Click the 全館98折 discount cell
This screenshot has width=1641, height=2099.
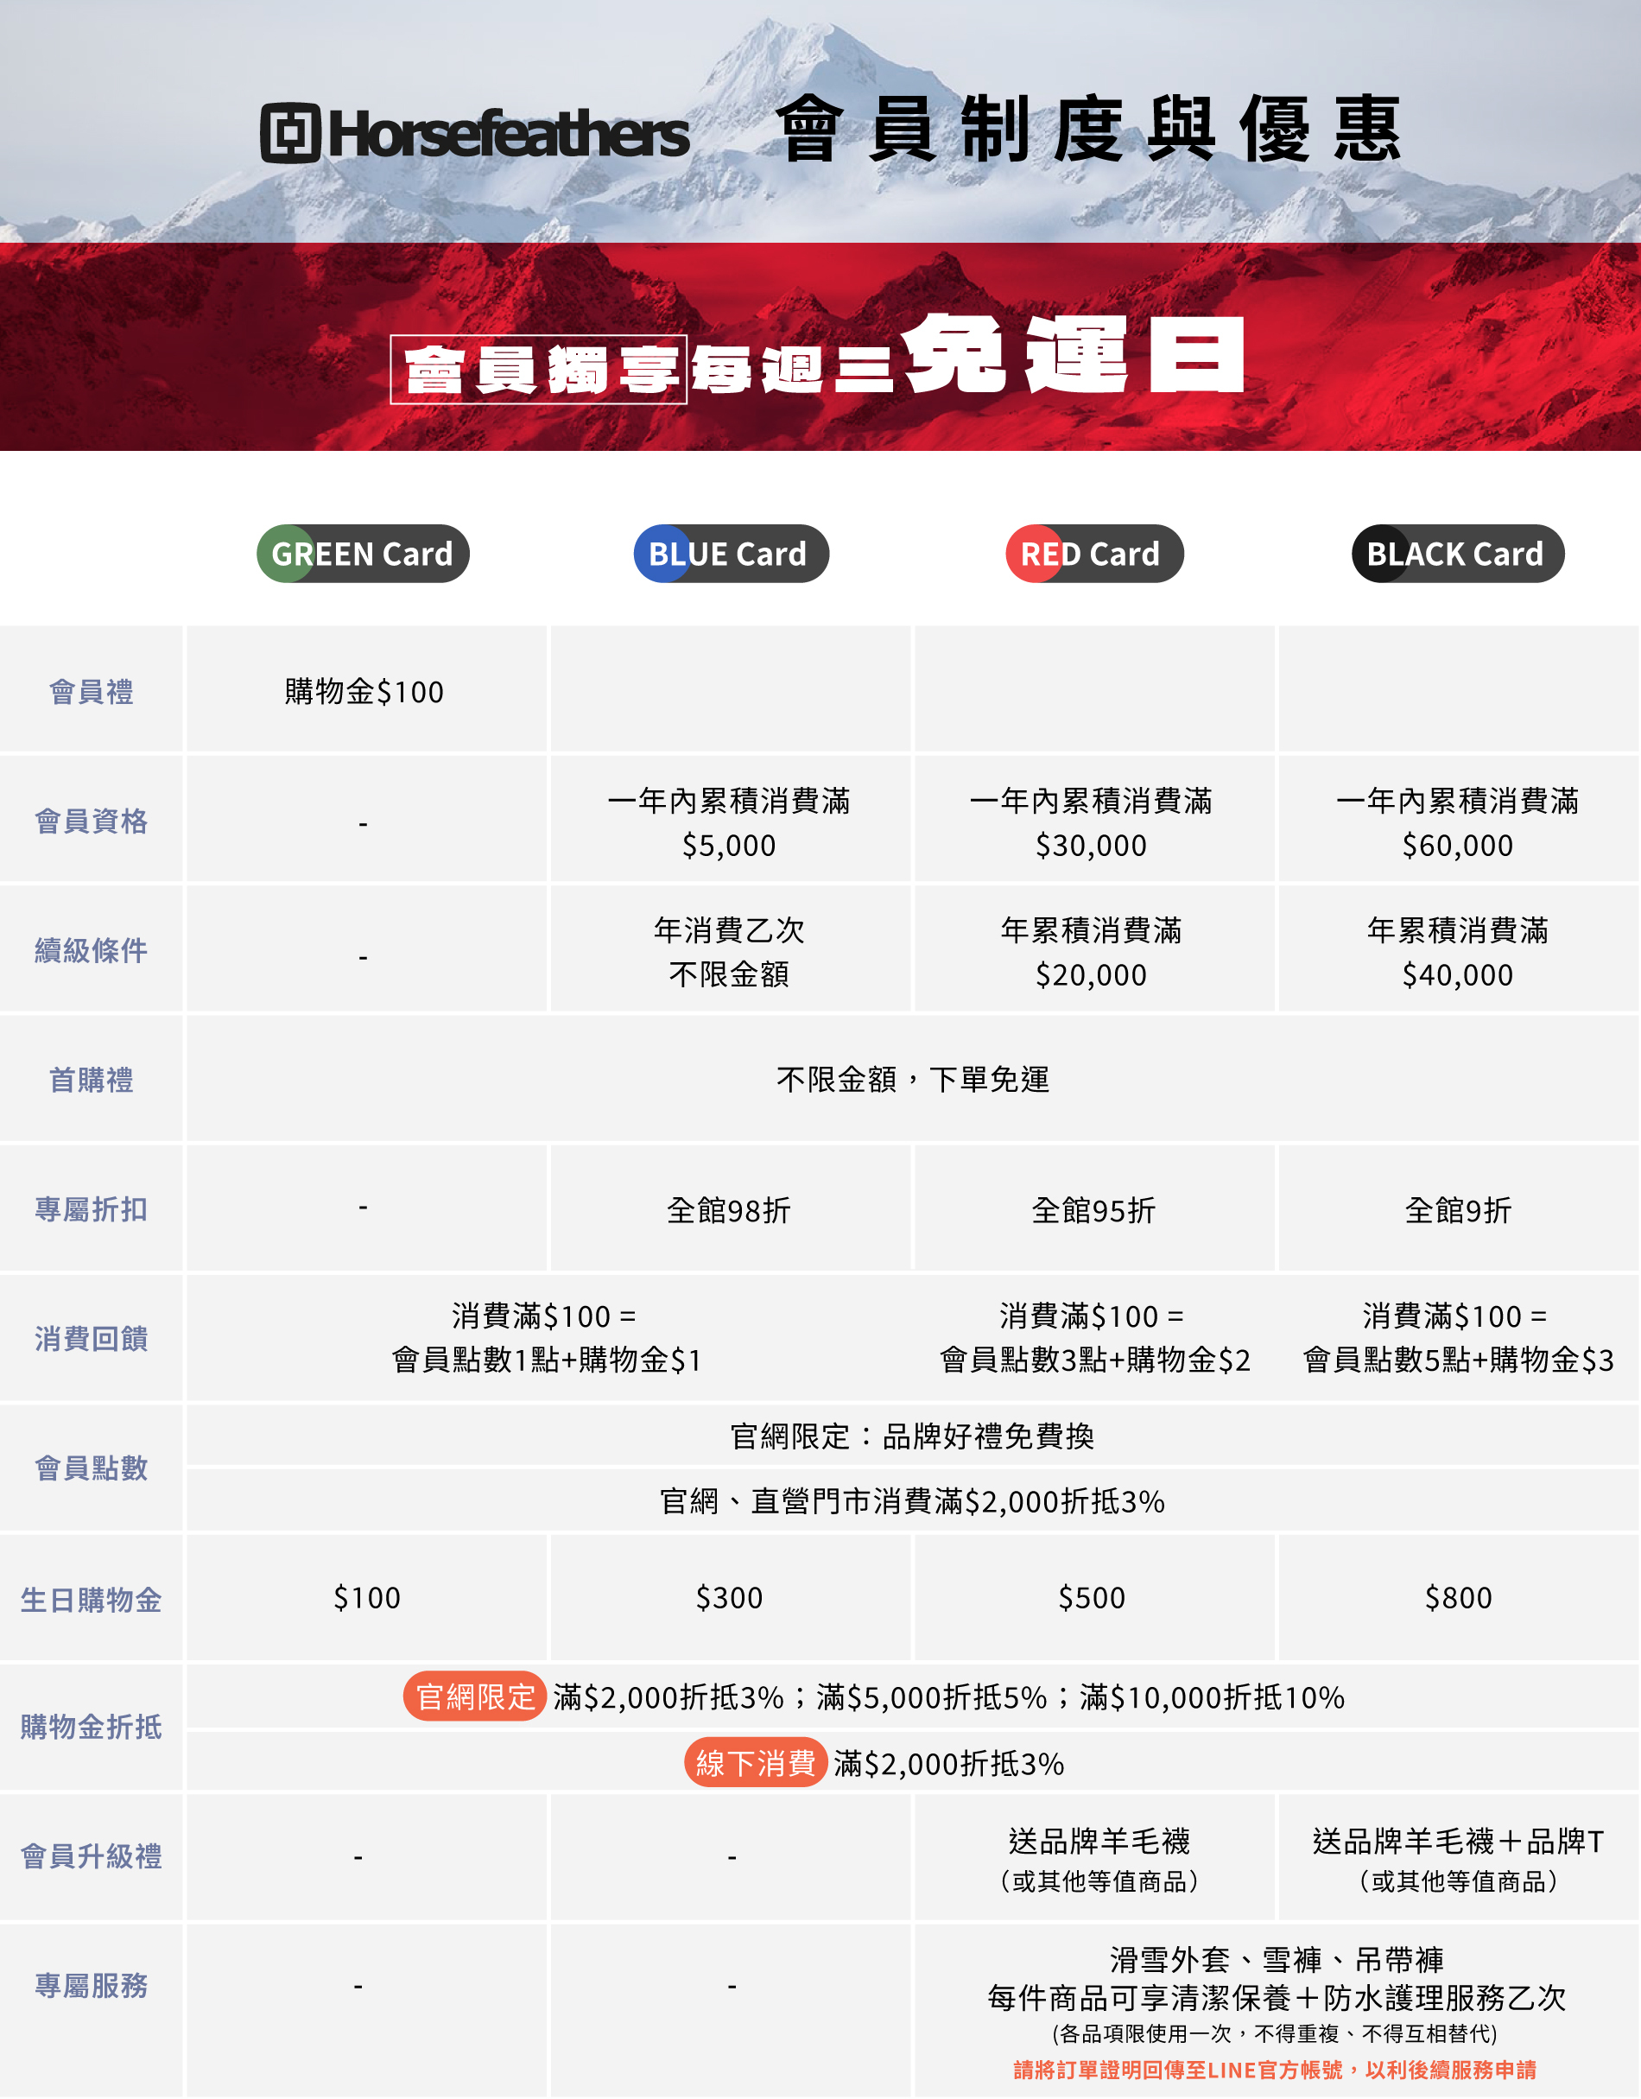click(x=728, y=1210)
